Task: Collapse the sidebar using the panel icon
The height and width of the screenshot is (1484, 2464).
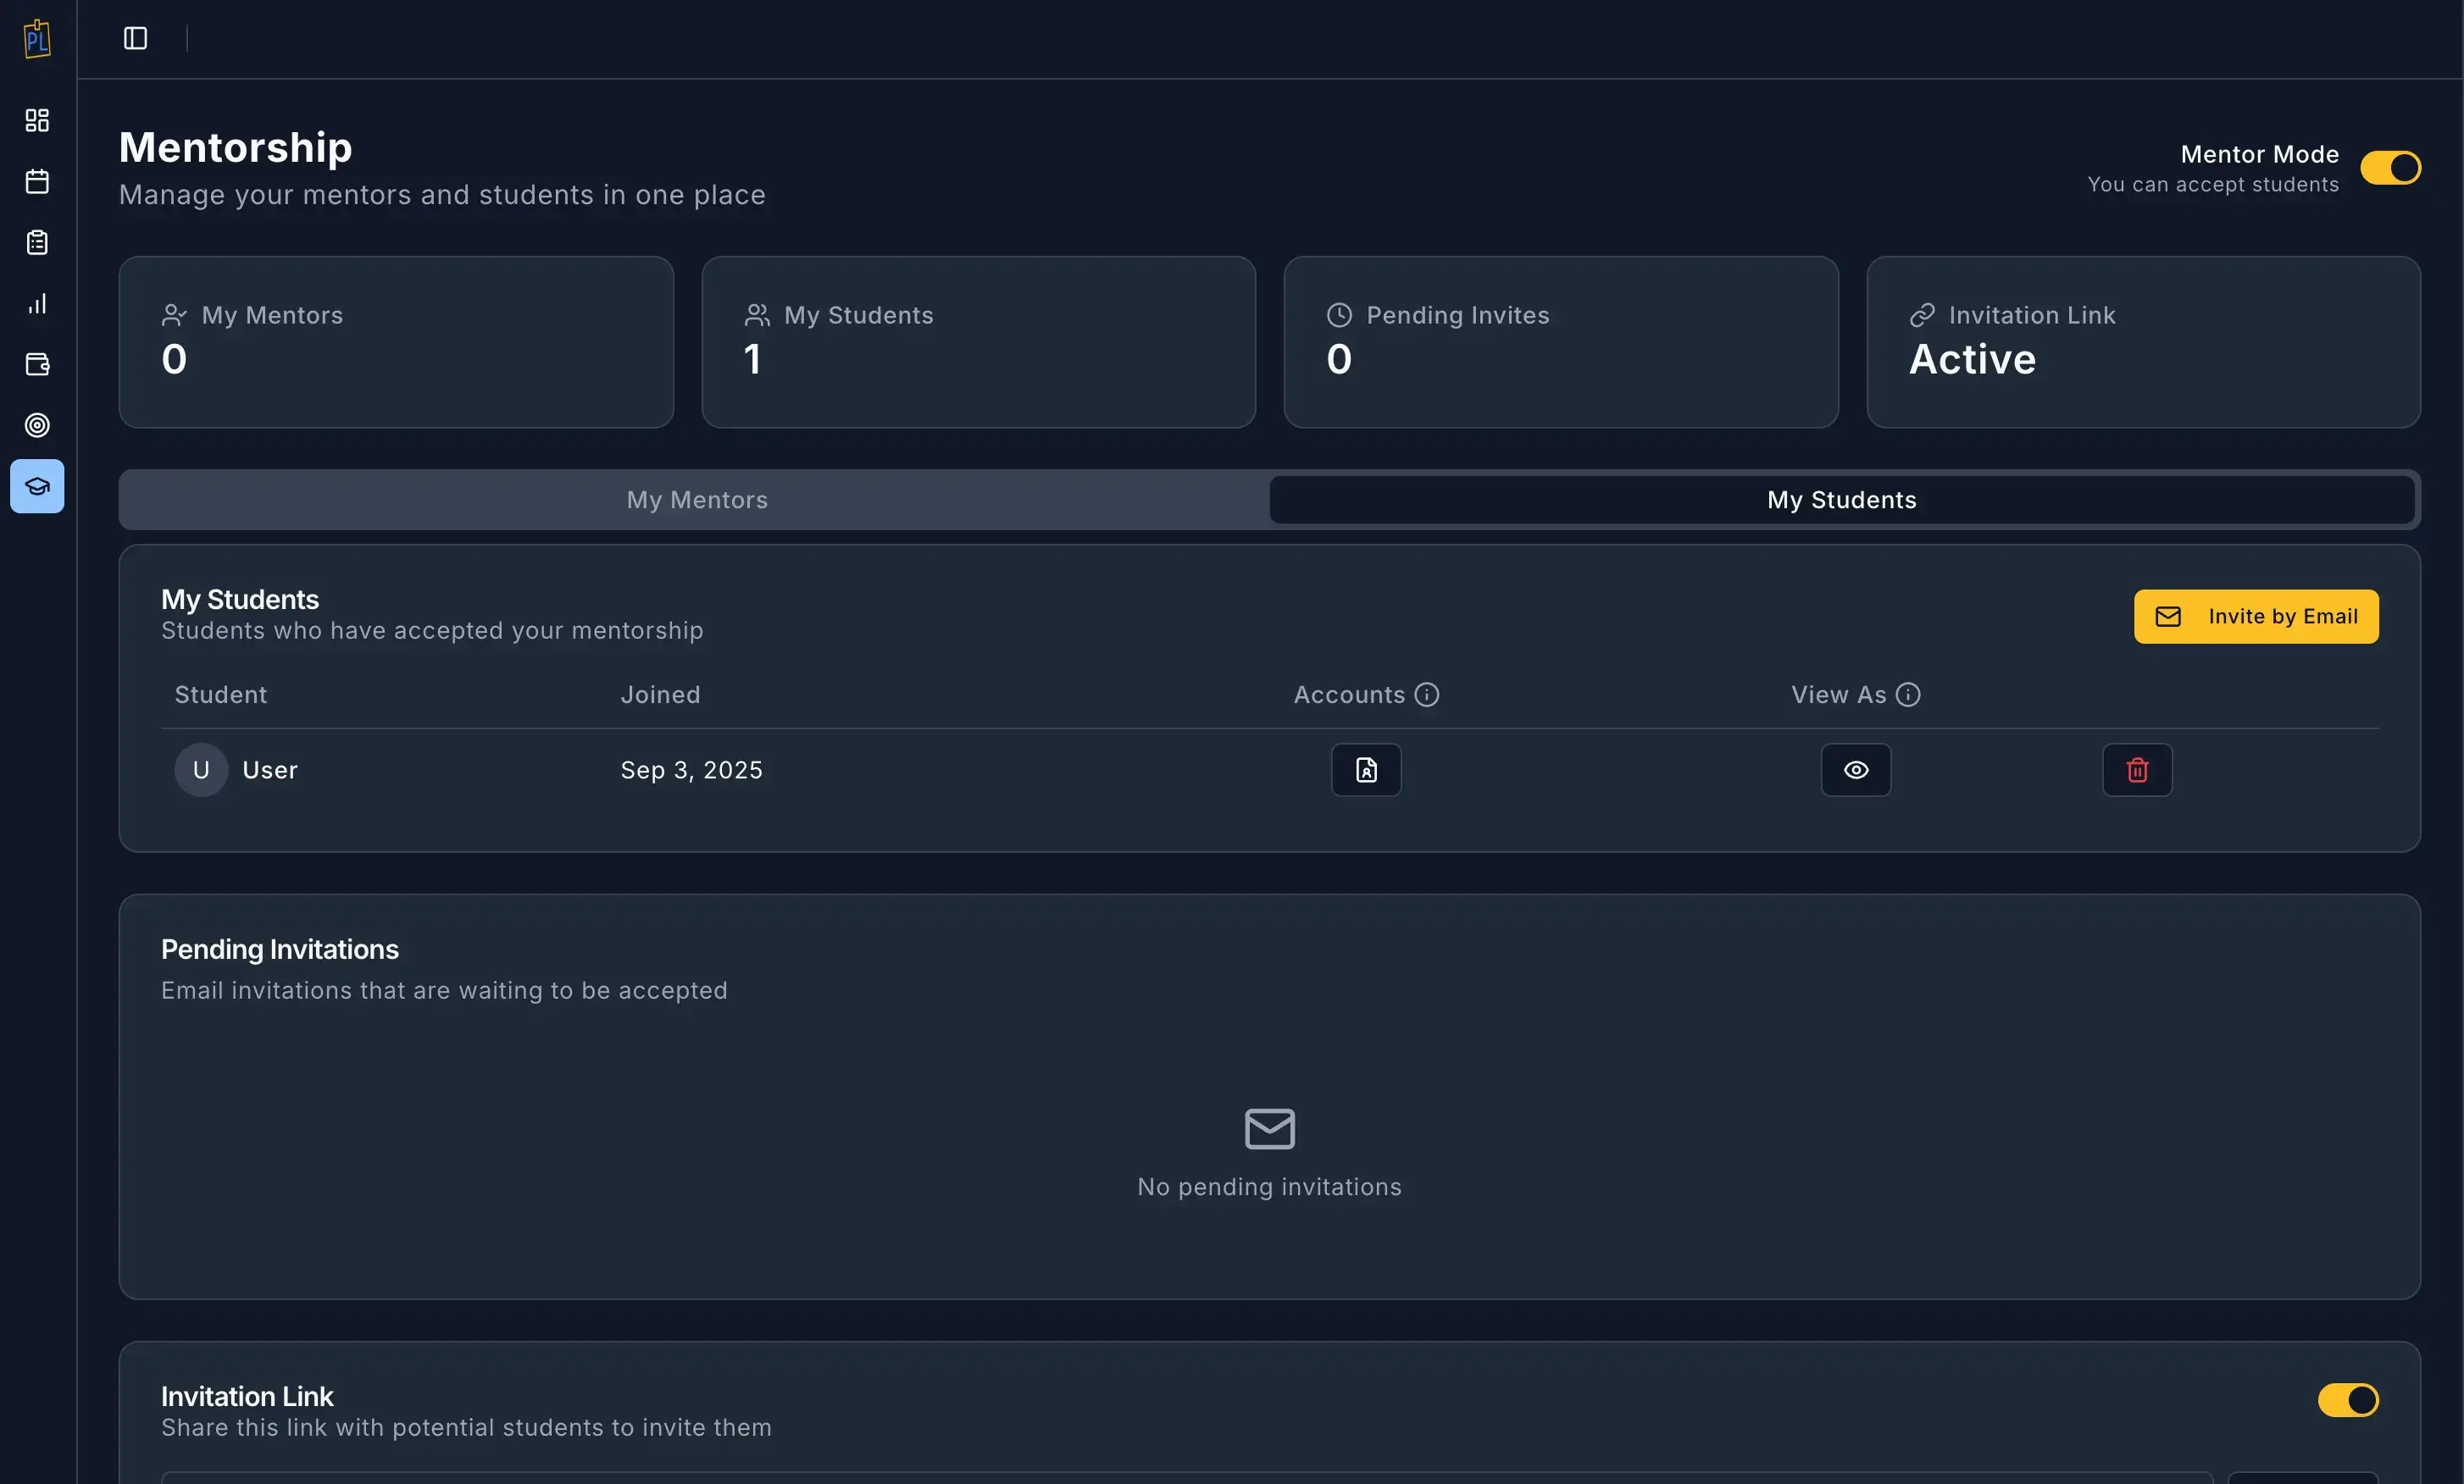Action: (135, 39)
